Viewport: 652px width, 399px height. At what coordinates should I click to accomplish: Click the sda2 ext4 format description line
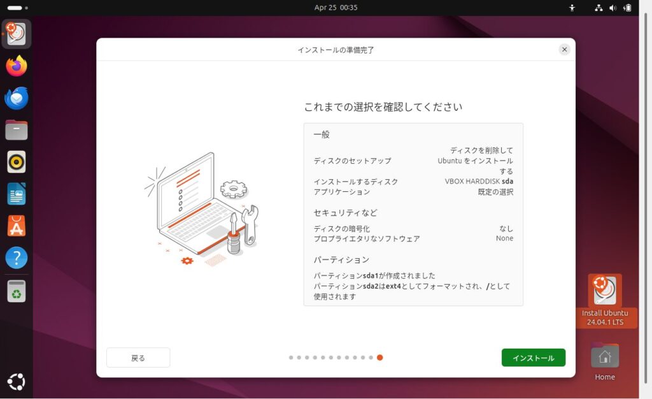coord(412,291)
